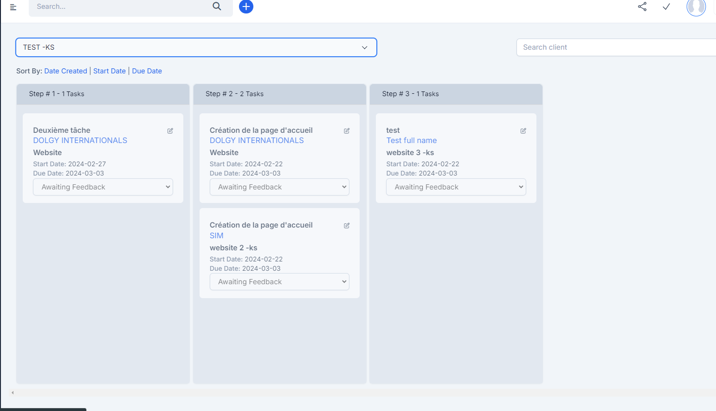Open status dropdown for 'website 3 -ks' task
This screenshot has width=716, height=411.
point(455,187)
